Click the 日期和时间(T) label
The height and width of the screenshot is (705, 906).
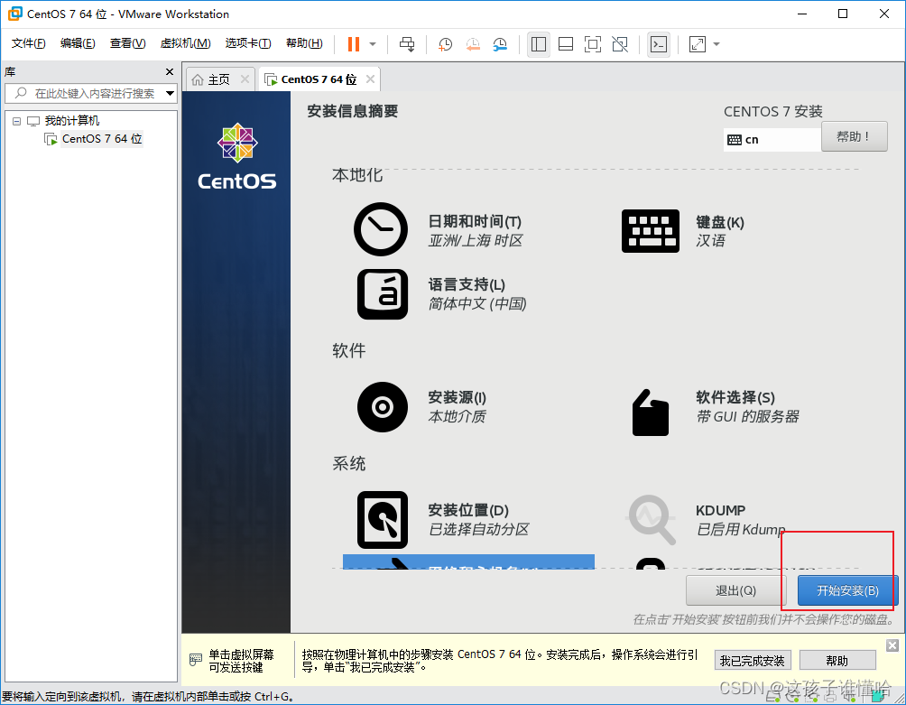[475, 221]
